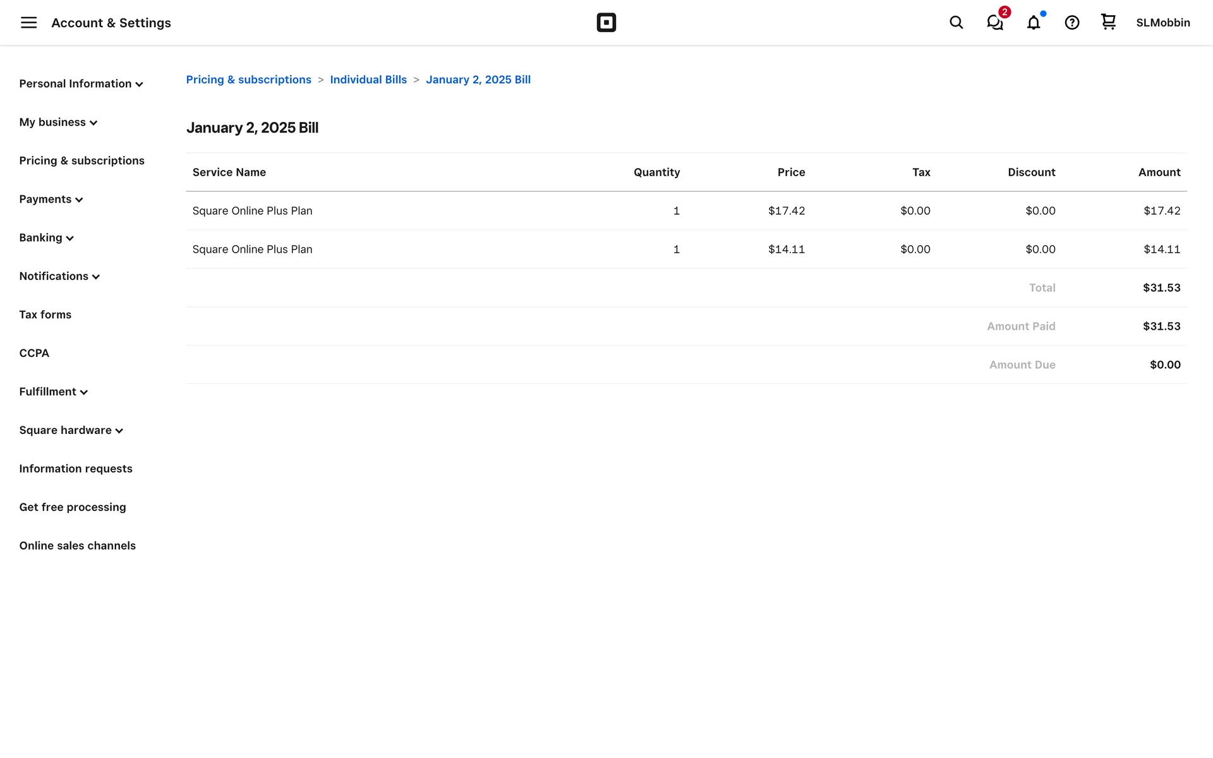This screenshot has width=1213, height=758.
Task: Go to Tax forms page
Action: pos(45,315)
